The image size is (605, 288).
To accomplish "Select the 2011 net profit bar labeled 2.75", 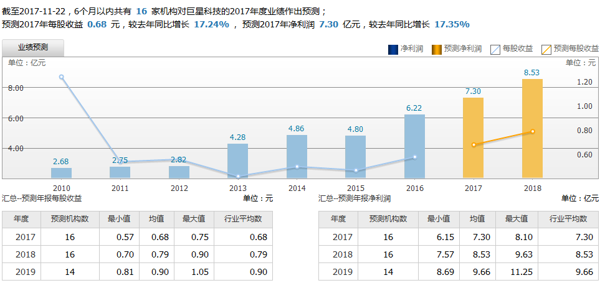I will (120, 172).
